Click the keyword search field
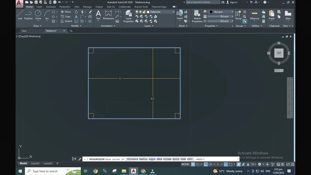 (203, 2)
